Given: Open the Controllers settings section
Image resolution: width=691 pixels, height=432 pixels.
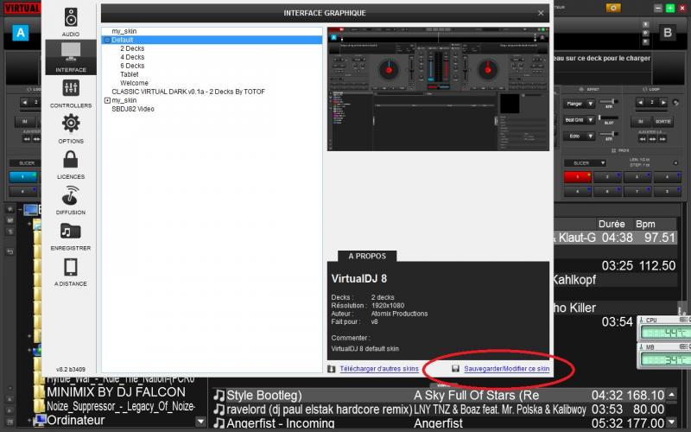Looking at the screenshot, I should (x=71, y=93).
